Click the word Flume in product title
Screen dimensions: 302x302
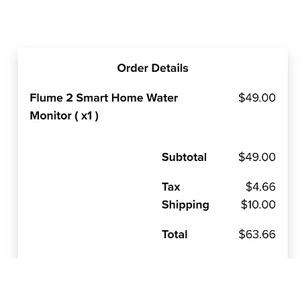tap(46, 98)
